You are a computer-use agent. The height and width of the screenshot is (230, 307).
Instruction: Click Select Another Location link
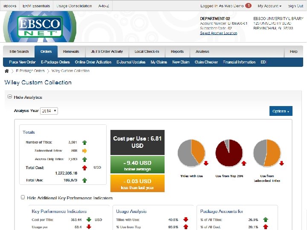218,33
